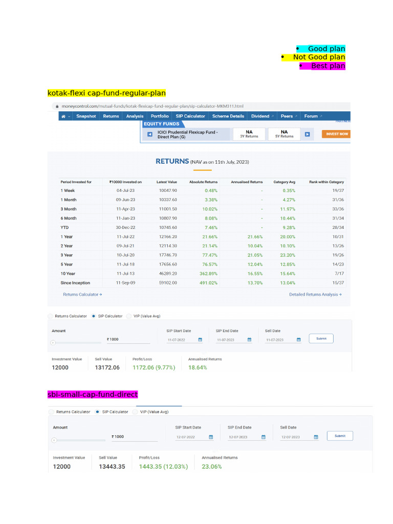Click the '10 Year' row label
The width and height of the screenshot is (393, 524).
[68, 274]
